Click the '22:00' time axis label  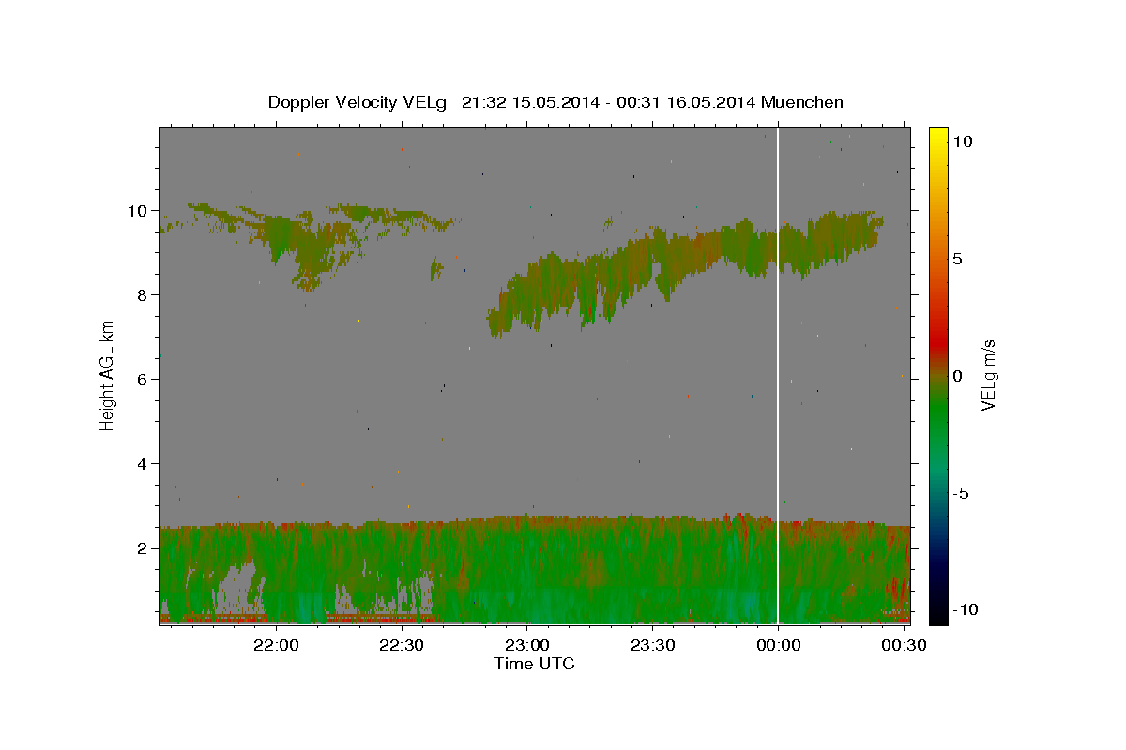(x=277, y=645)
